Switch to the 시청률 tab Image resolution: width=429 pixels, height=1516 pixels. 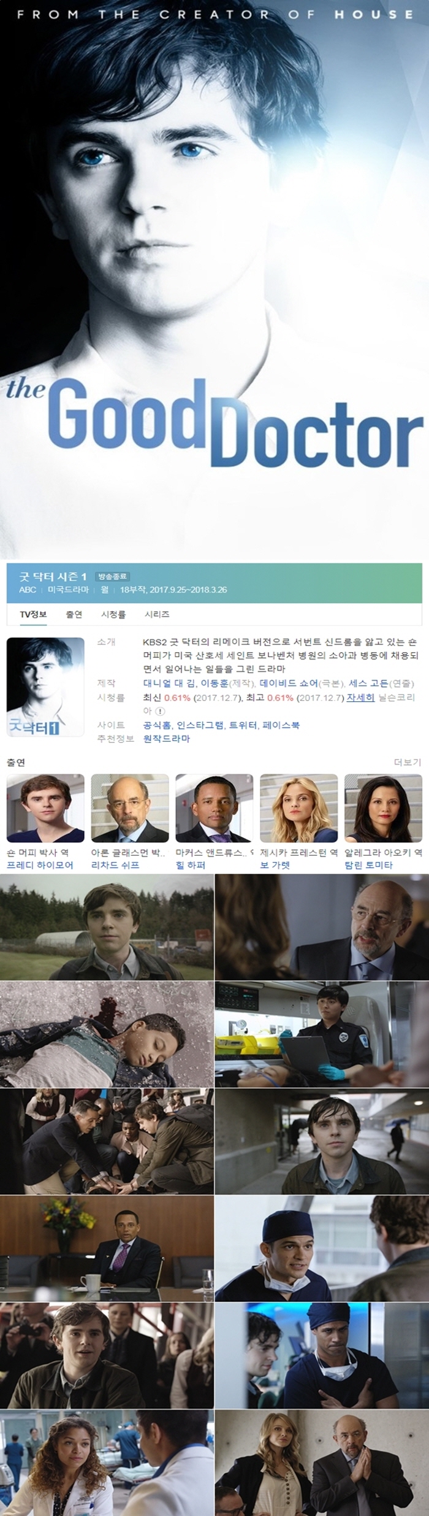point(113,614)
